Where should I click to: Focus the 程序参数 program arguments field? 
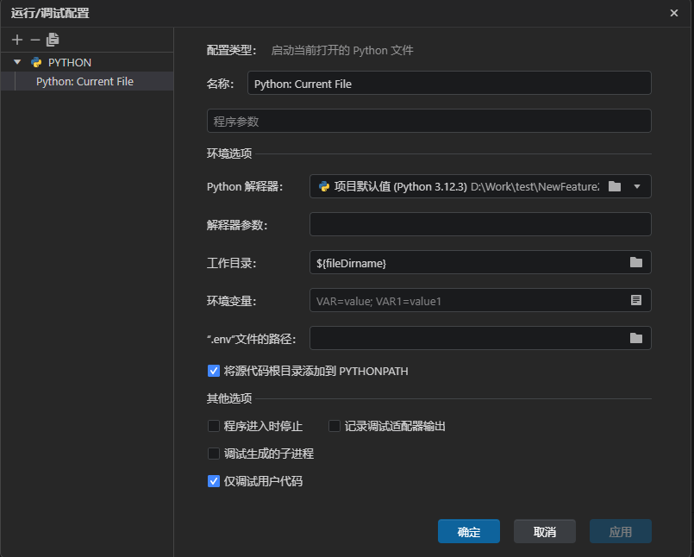click(428, 121)
